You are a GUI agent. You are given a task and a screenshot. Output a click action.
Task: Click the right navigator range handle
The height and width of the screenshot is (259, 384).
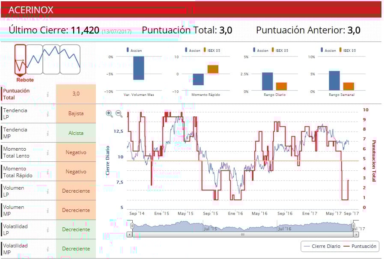(x=353, y=226)
